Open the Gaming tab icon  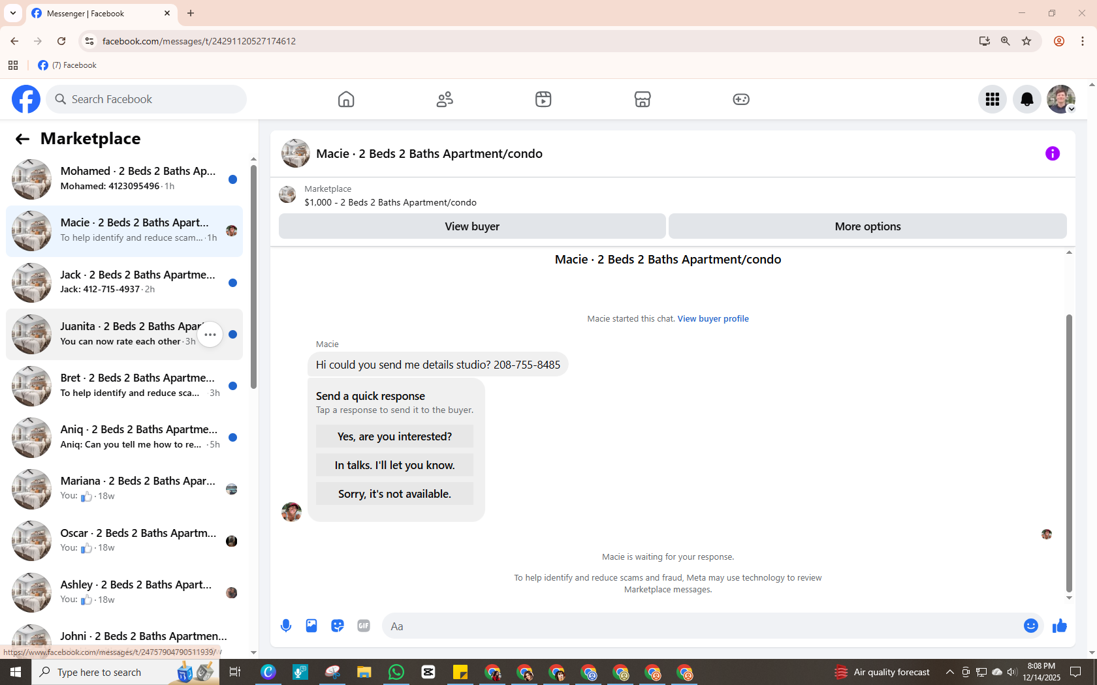741,99
